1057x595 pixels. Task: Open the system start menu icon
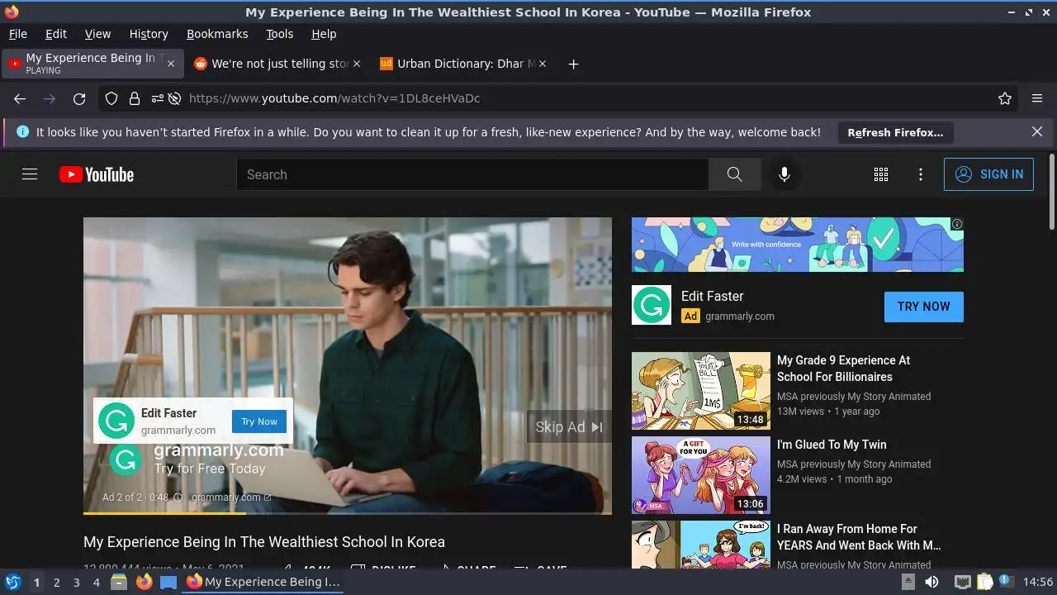click(x=12, y=582)
